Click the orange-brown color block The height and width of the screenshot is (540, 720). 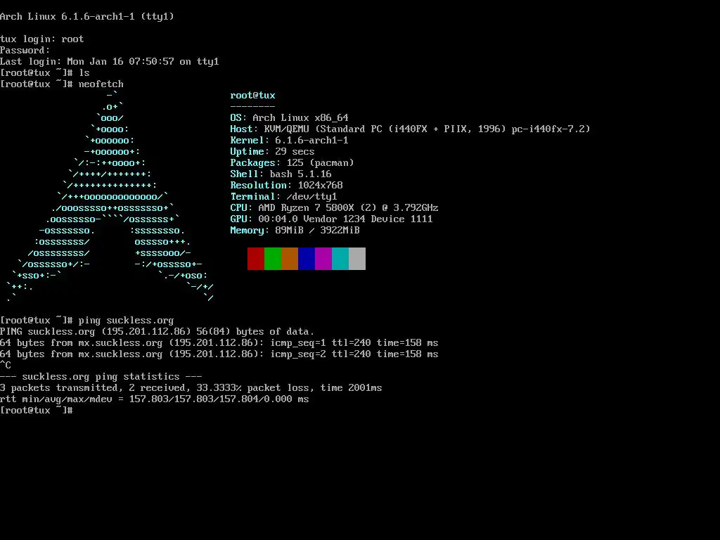pos(290,259)
